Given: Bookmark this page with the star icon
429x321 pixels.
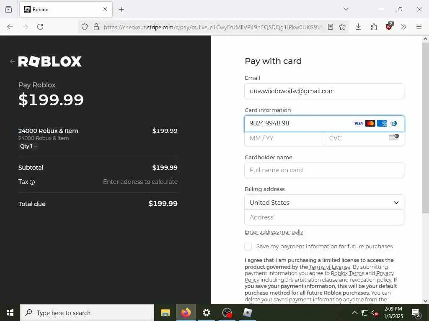Looking at the screenshot, I should tap(342, 27).
